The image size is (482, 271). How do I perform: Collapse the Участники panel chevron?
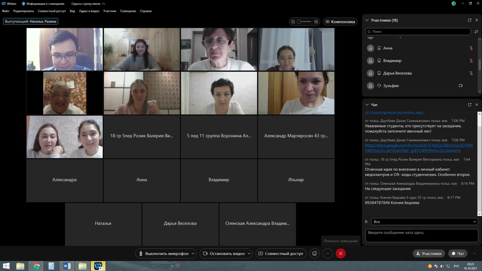(x=367, y=20)
